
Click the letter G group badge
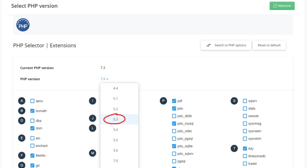(22, 165)
